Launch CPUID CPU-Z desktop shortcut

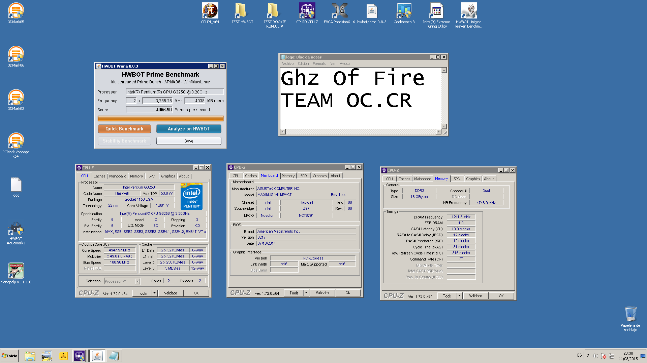coord(307,13)
